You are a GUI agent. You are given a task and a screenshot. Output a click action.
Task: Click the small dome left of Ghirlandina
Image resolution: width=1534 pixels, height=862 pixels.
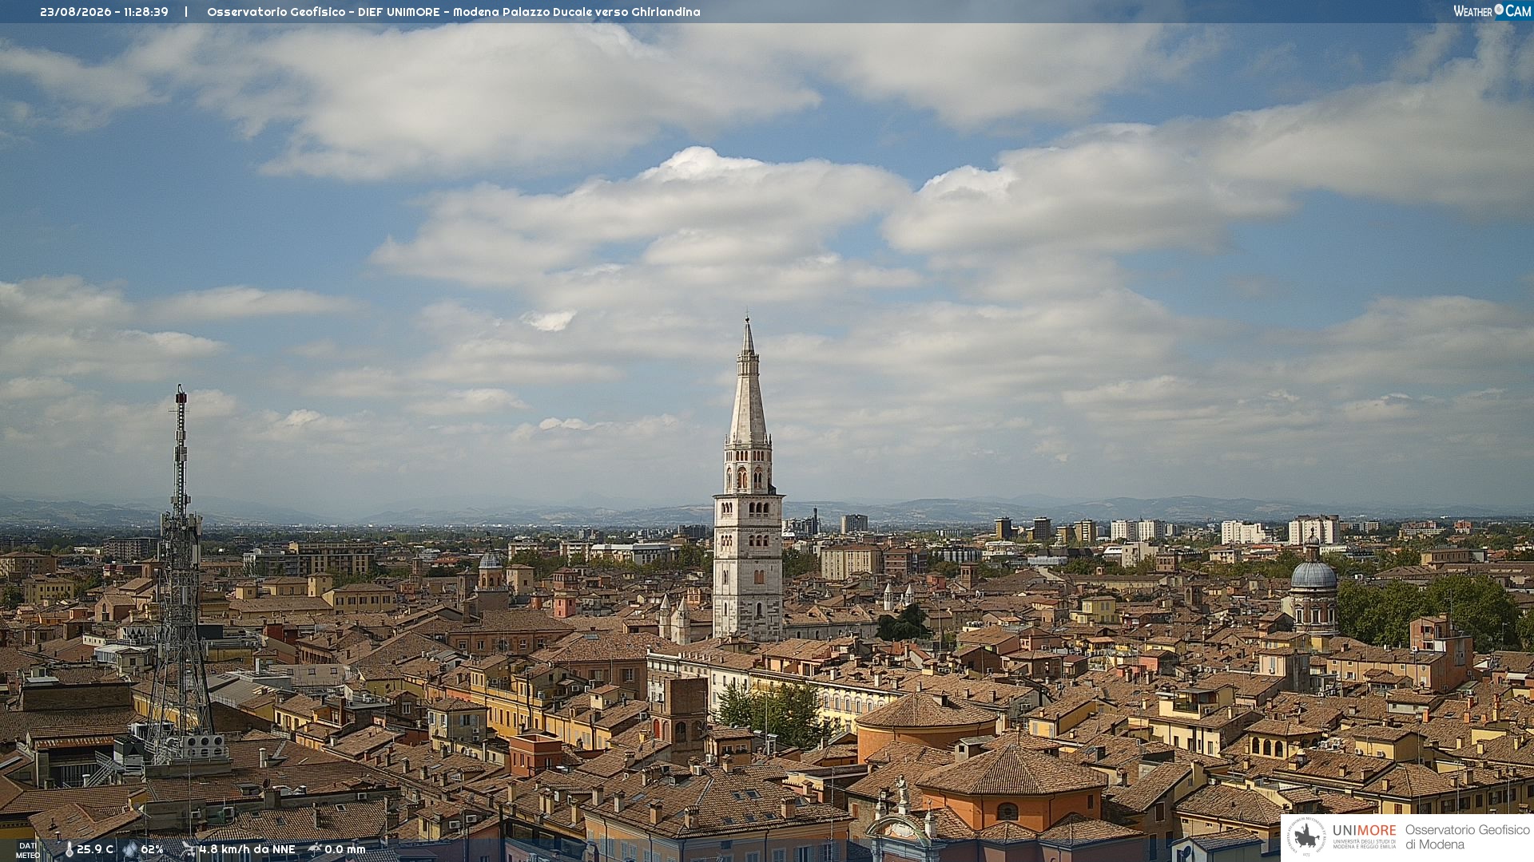(x=490, y=559)
